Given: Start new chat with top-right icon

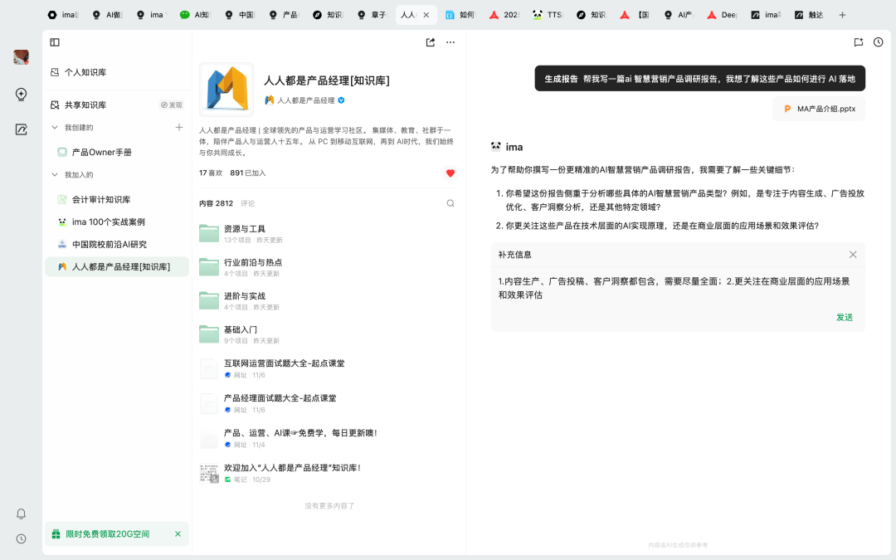Looking at the screenshot, I should pyautogui.click(x=858, y=42).
